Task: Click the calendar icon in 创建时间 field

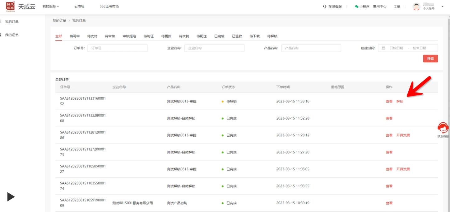Action: point(383,48)
